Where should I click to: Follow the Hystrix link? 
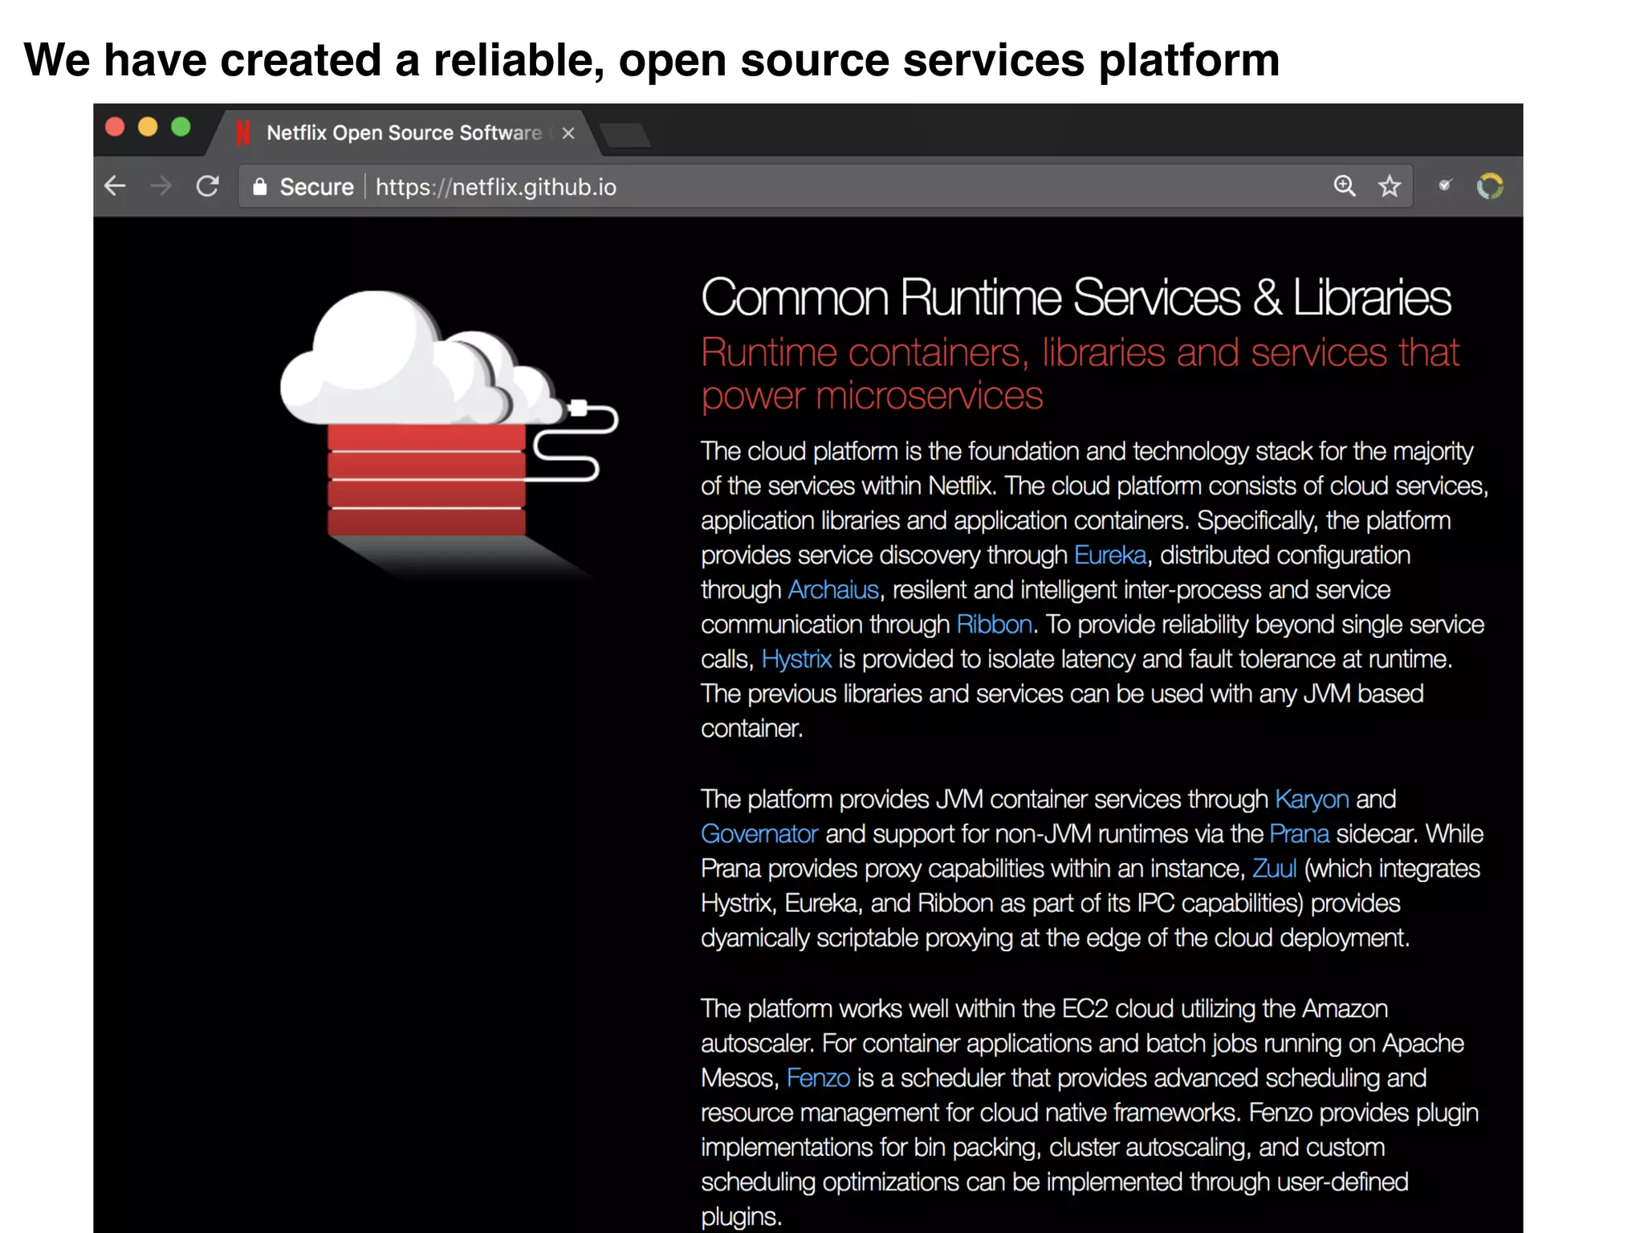796,659
